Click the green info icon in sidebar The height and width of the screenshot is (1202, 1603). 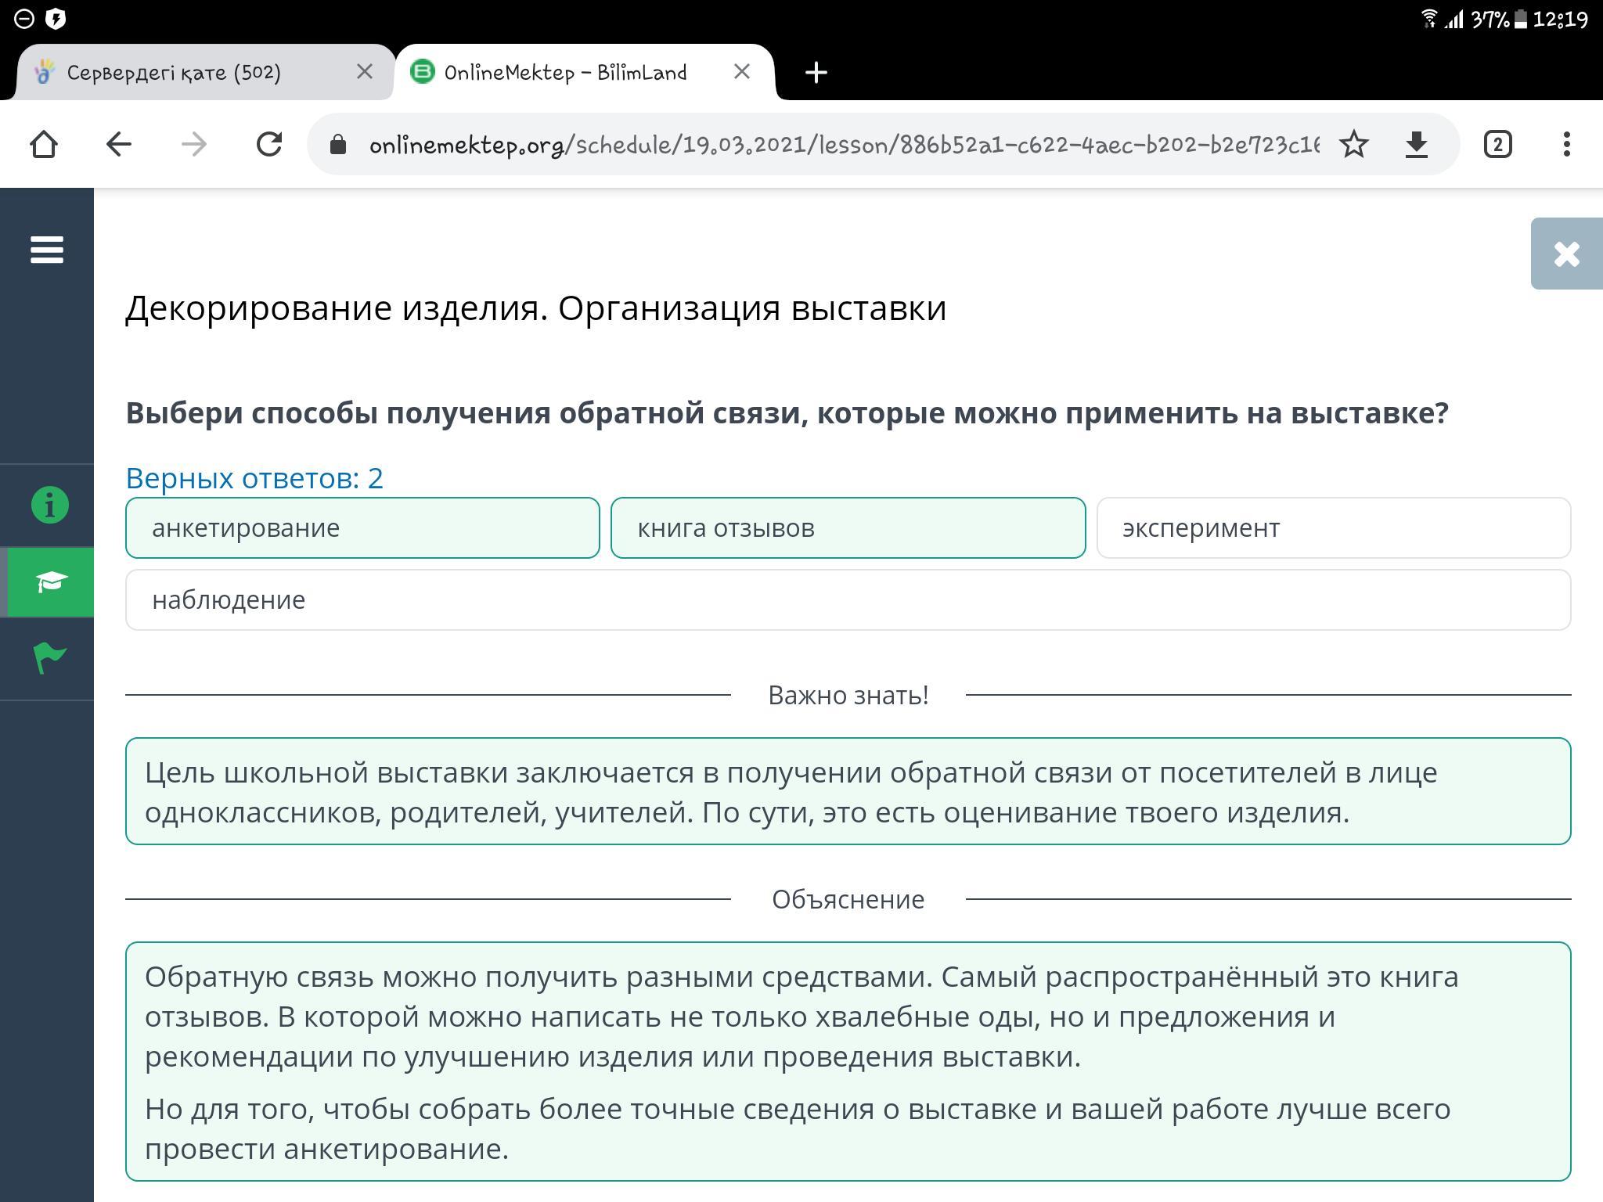click(x=49, y=505)
